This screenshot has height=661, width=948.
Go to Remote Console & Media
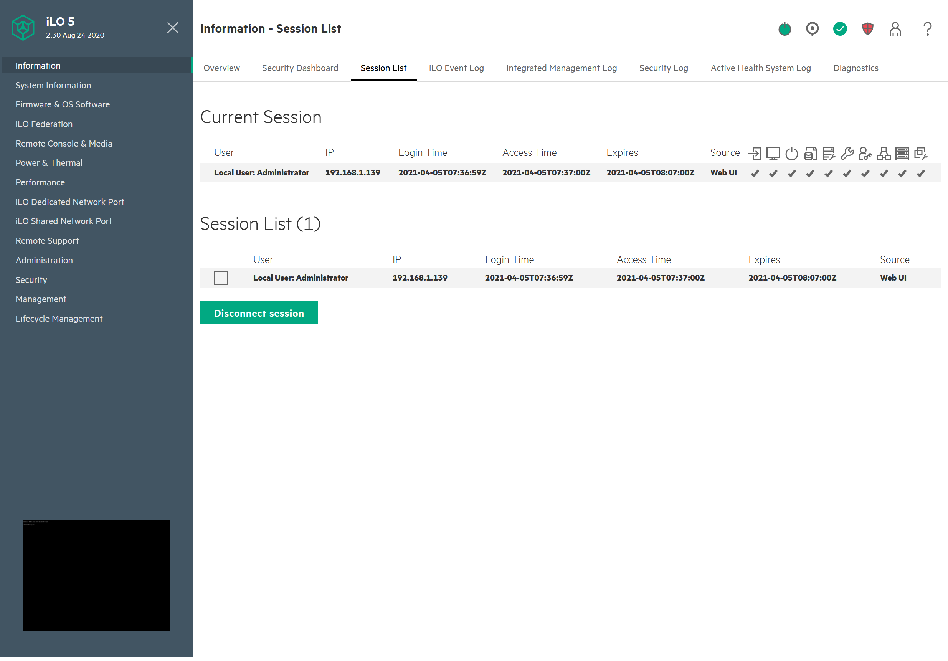click(x=64, y=144)
